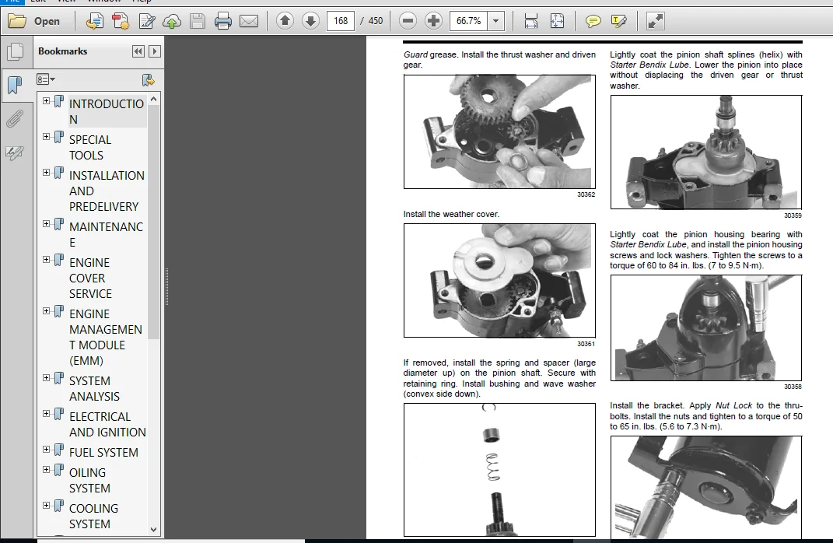Click the zoom percentage field 66.7%
Screen dimensions: 833x543
point(468,21)
